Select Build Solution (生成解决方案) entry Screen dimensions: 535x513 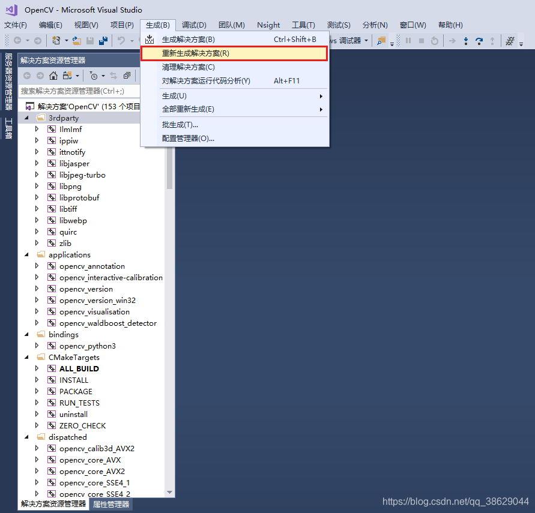tap(235, 40)
